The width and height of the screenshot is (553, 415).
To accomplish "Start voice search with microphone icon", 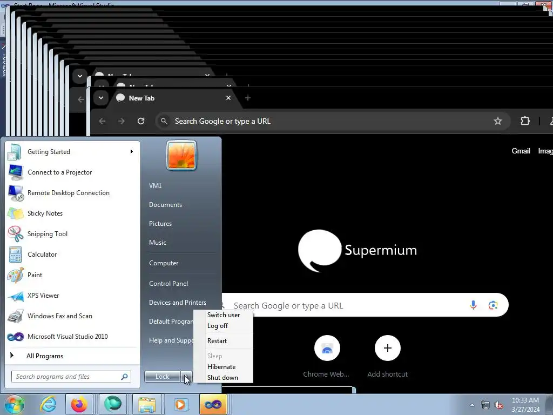I will pyautogui.click(x=473, y=305).
